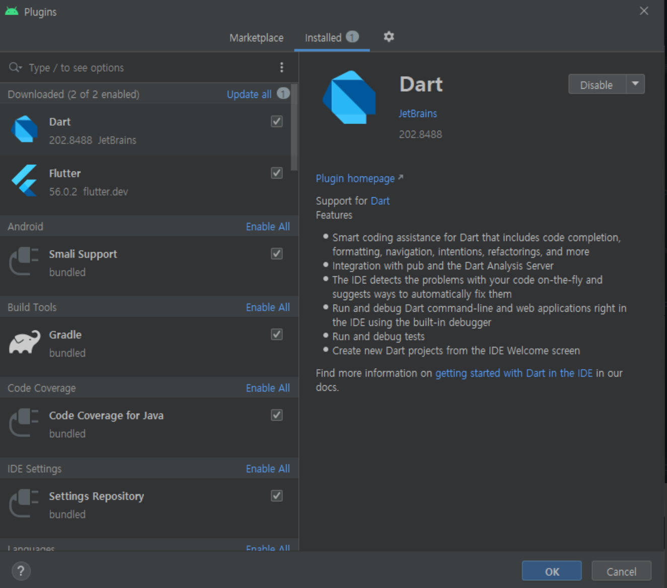This screenshot has height=588, width=667.
Task: Uncheck the Dart plugin checkbox
Action: (x=277, y=121)
